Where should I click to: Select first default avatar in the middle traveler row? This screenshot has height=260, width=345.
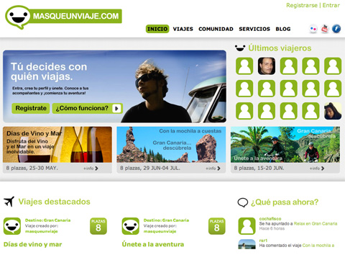pos(244,89)
